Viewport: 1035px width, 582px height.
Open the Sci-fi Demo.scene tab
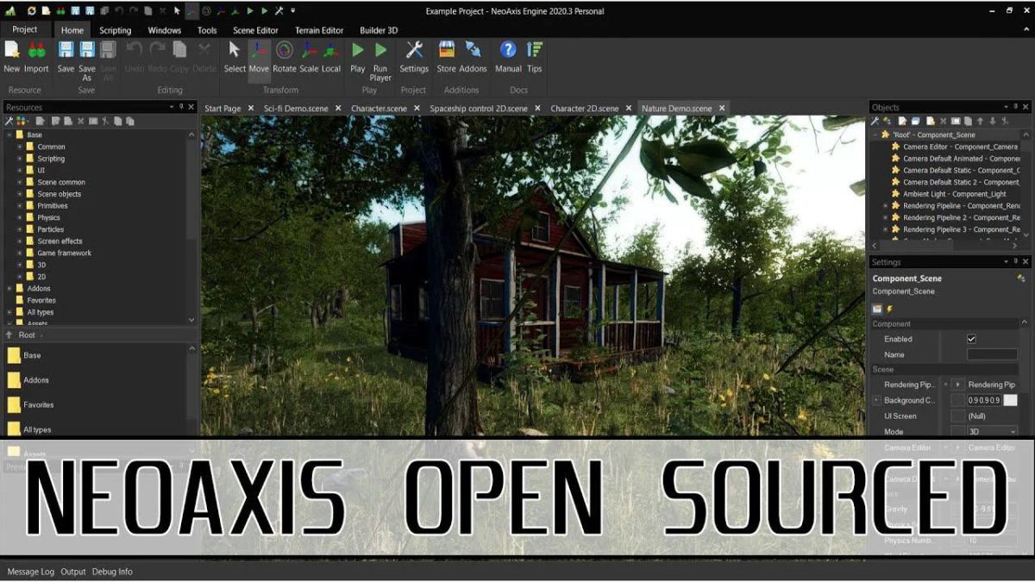click(296, 109)
